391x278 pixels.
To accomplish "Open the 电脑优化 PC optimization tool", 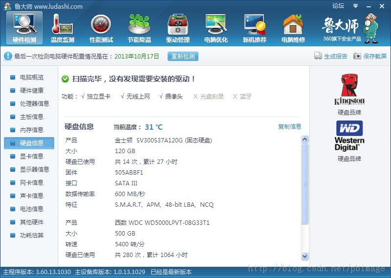I will click(216, 28).
